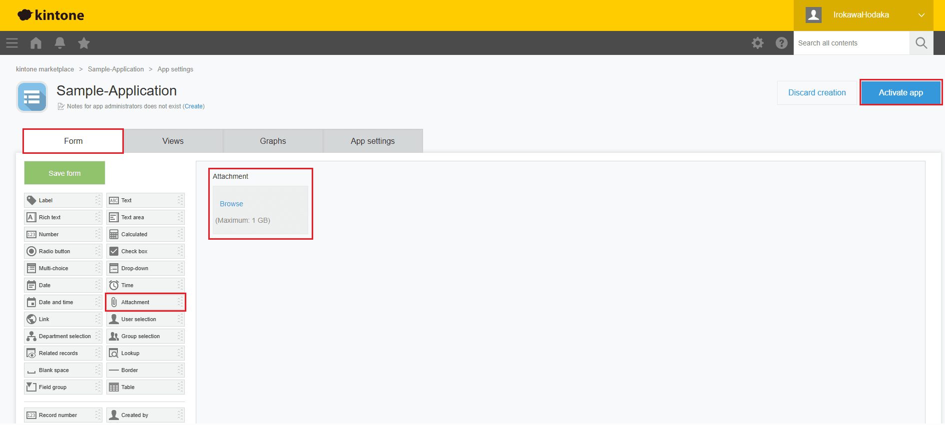Click the Browse link in Attachment

pyautogui.click(x=231, y=204)
